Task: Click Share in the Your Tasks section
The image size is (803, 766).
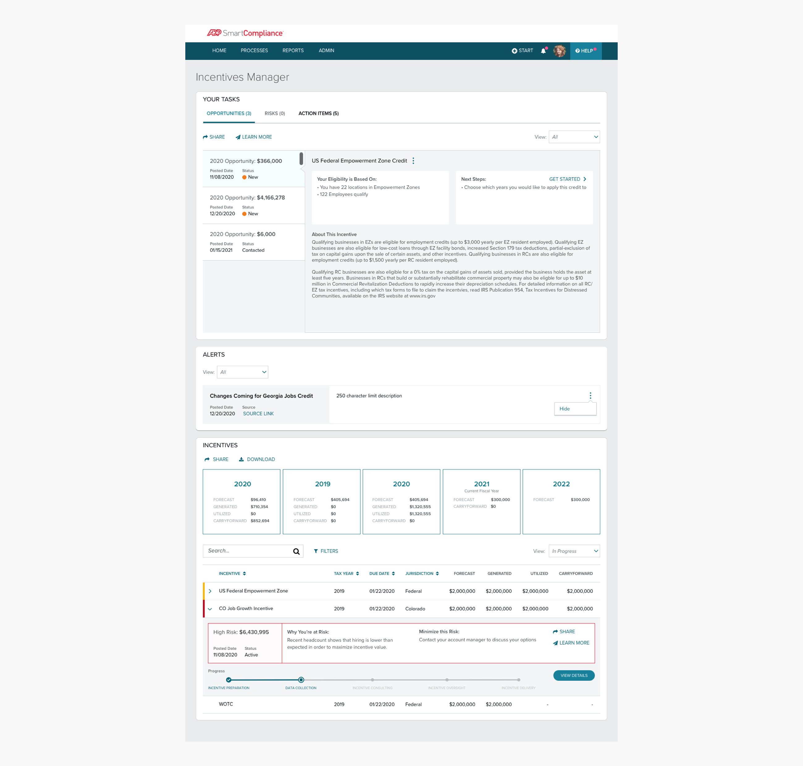Action: pyautogui.click(x=214, y=137)
